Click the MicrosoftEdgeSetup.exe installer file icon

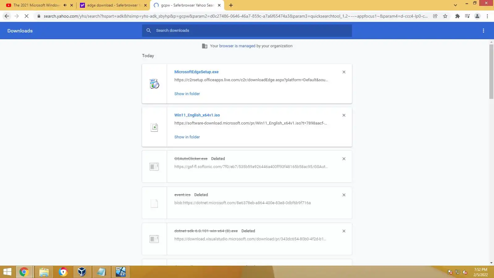coord(154,84)
